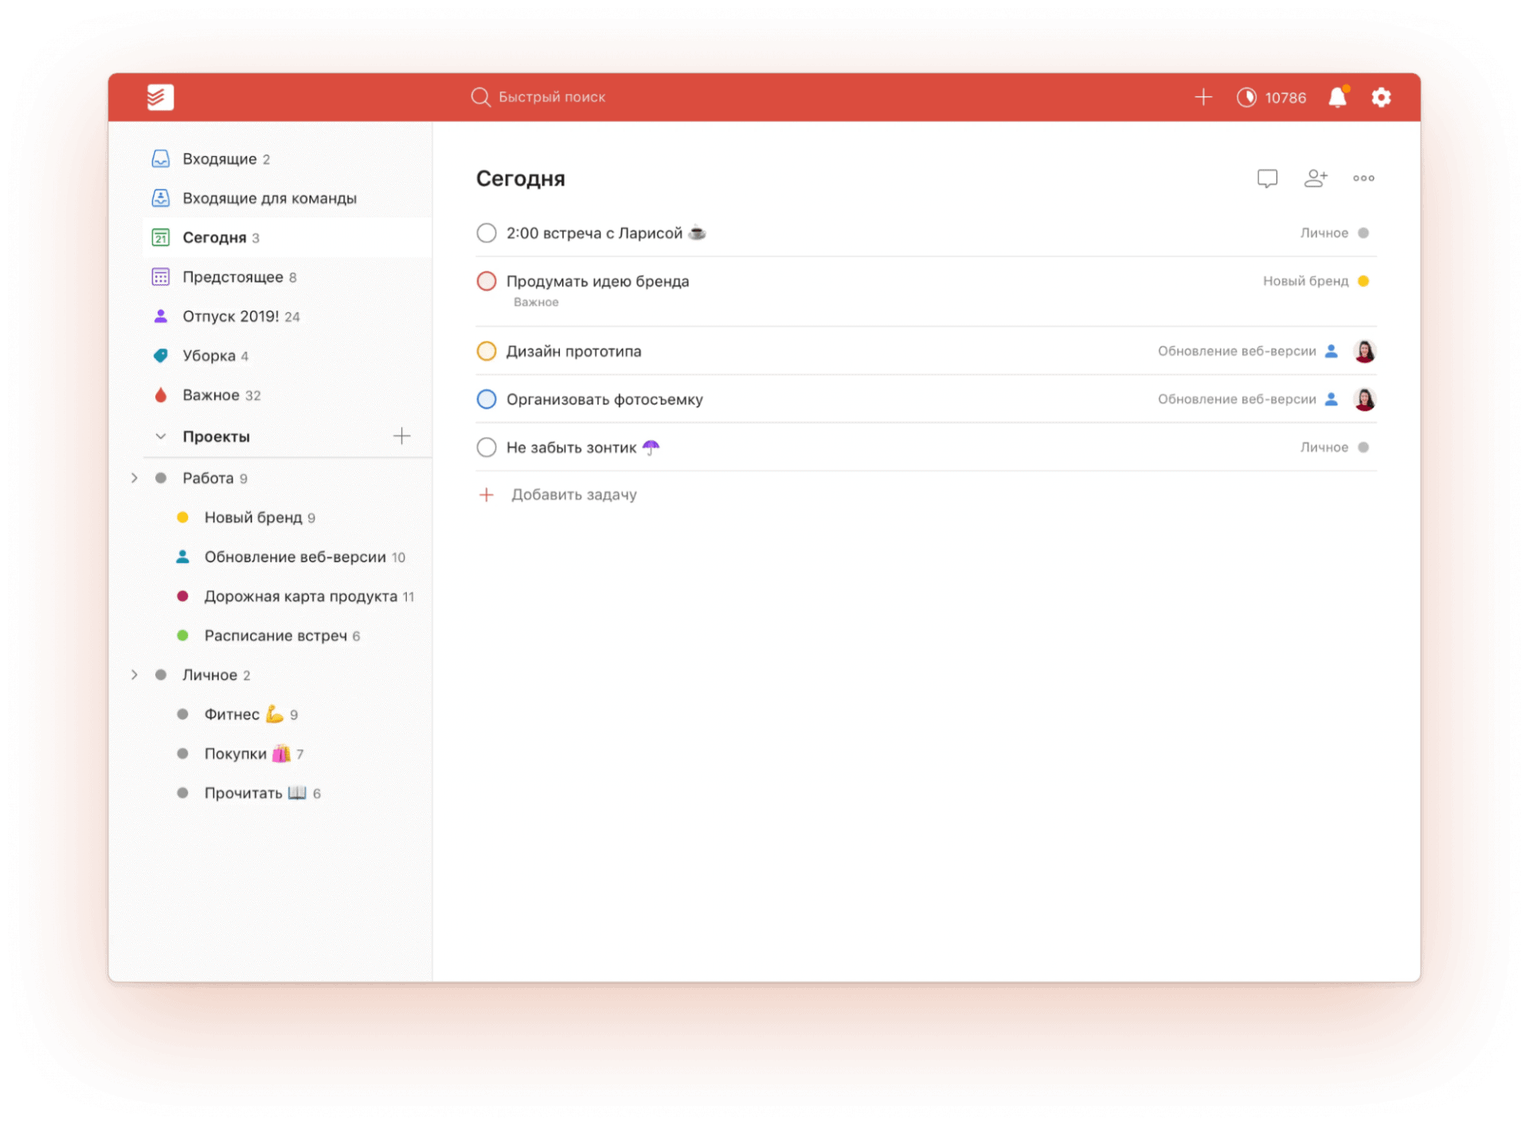The width and height of the screenshot is (1529, 1125).
Task: Open more options with the three dots icon
Action: pyautogui.click(x=1363, y=178)
